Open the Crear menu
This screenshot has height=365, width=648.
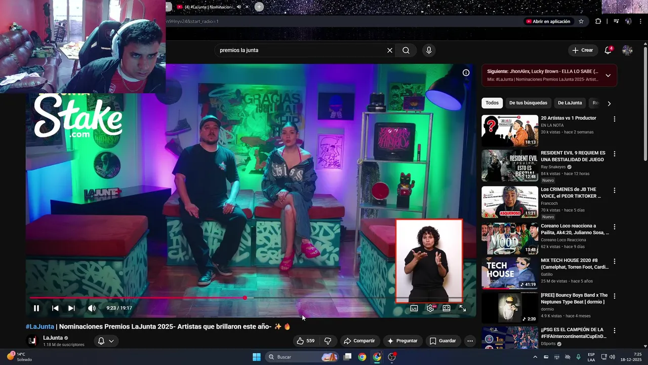click(x=582, y=50)
